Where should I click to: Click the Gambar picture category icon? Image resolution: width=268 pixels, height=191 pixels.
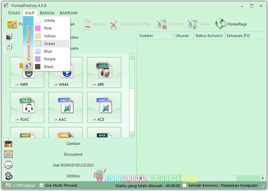point(8,143)
